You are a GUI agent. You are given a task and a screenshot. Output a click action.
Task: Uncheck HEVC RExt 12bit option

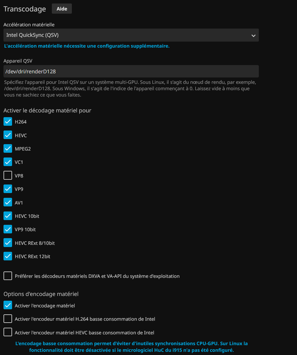(x=8, y=256)
